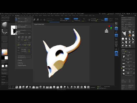Open the current material sphere thumbnail
Screen dimensions: 137x103
[x=5, y=52]
